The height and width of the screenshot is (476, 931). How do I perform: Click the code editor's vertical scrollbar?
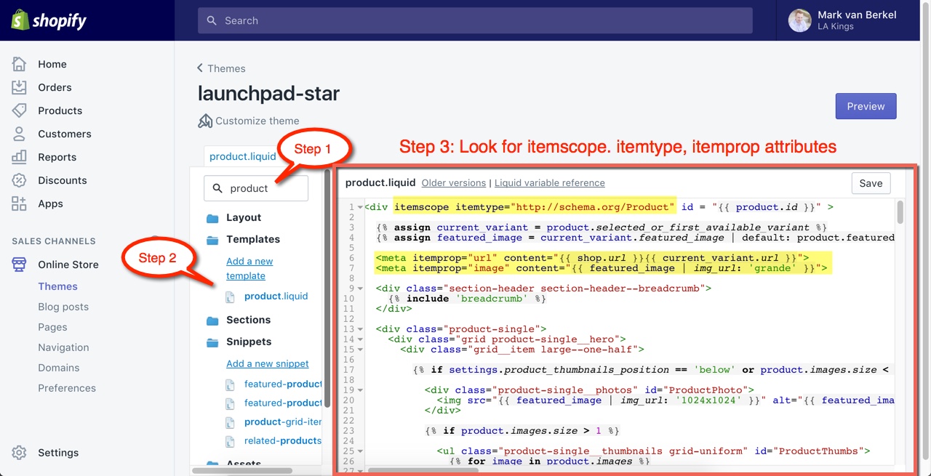click(900, 212)
